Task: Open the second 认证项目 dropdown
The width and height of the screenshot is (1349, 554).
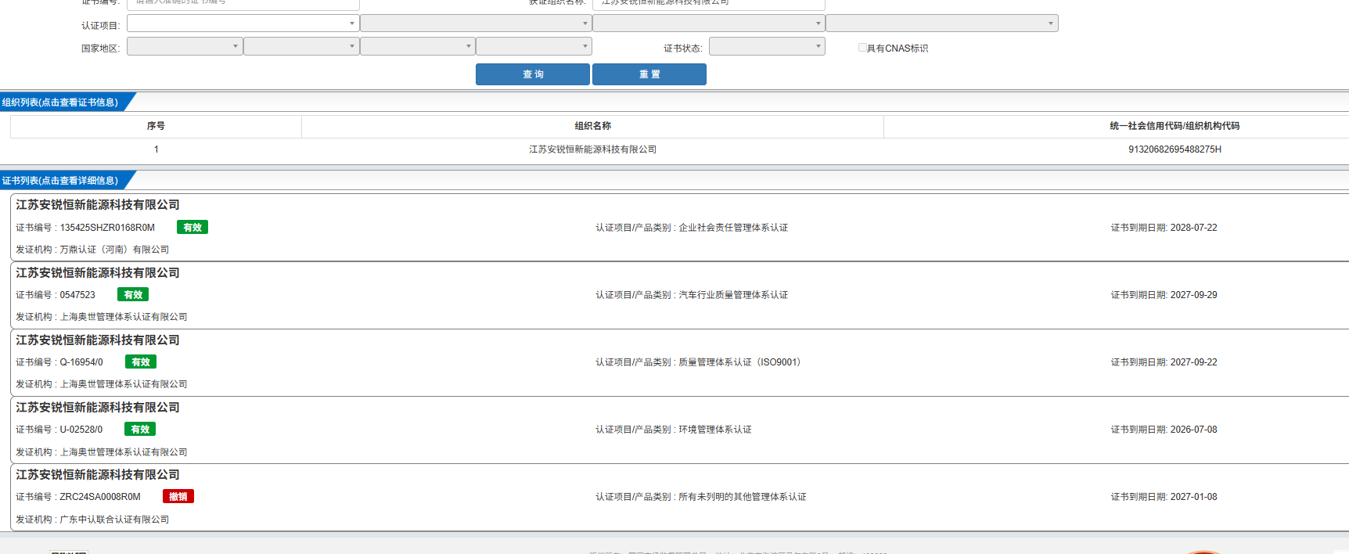Action: coord(476,23)
